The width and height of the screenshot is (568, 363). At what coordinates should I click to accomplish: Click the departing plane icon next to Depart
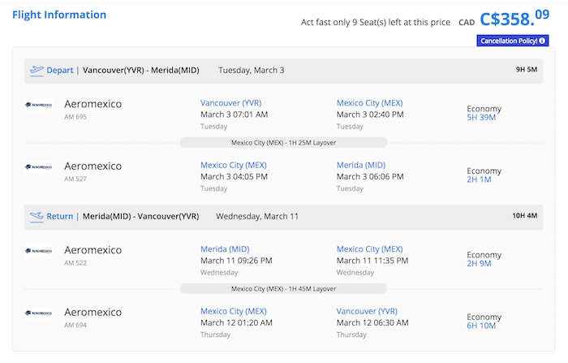[x=37, y=71]
